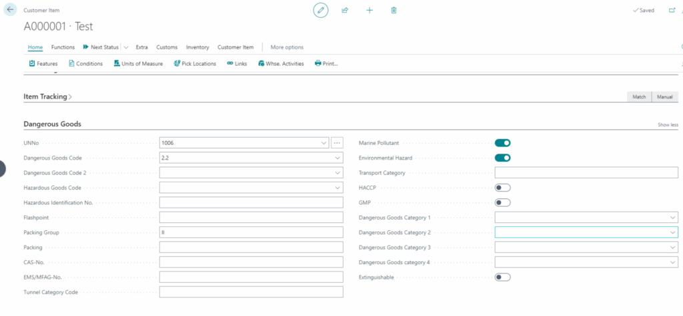Select the Home tab
Screen dimensions: 683x316
pos(35,47)
